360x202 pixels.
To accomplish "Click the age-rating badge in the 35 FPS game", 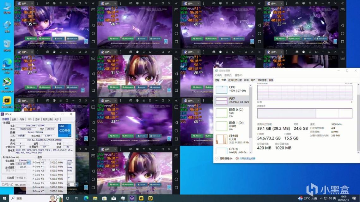I will click(x=86, y=42).
